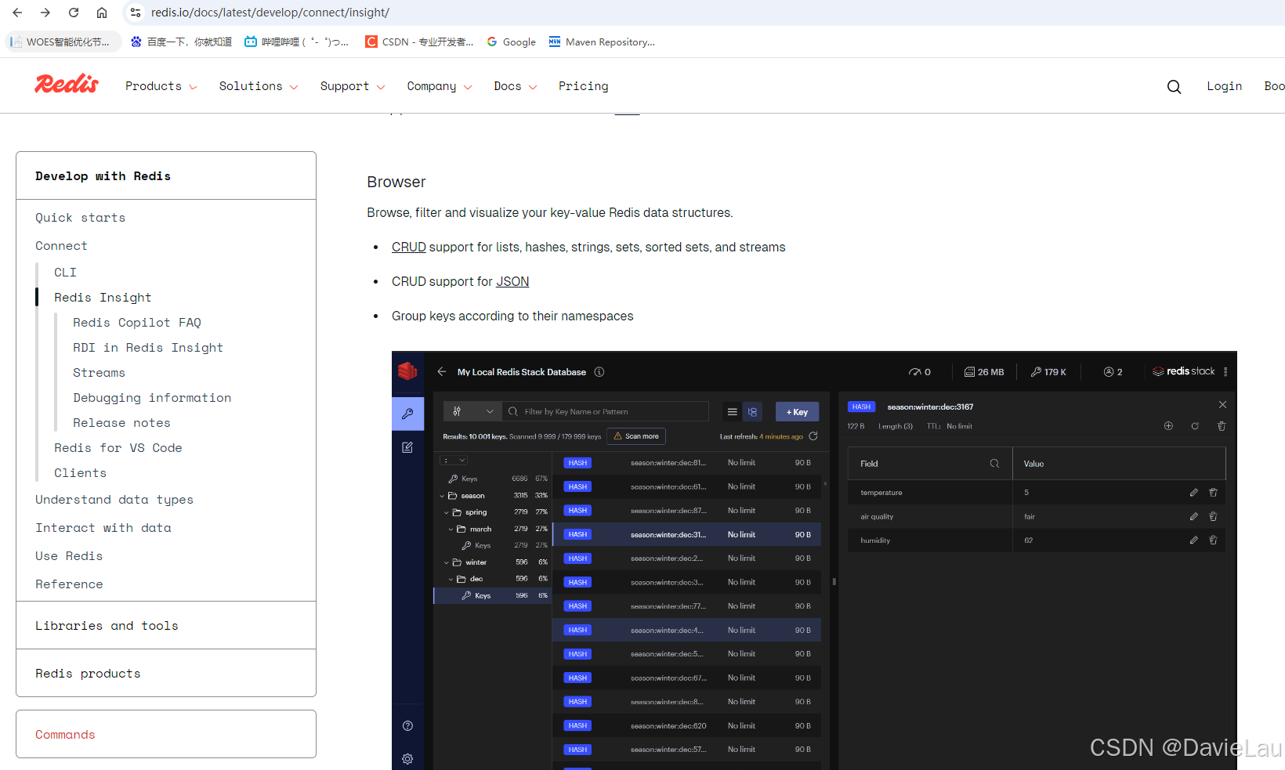
Task: Open the Maven Repository bookmark
Action: click(602, 42)
